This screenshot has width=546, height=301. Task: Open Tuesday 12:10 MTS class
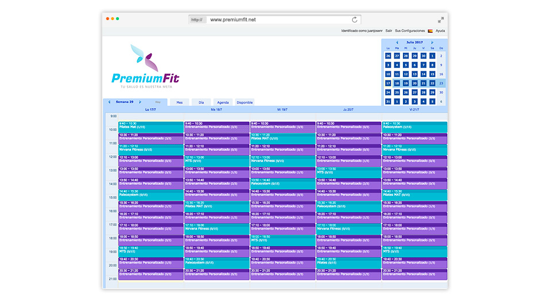(217, 160)
